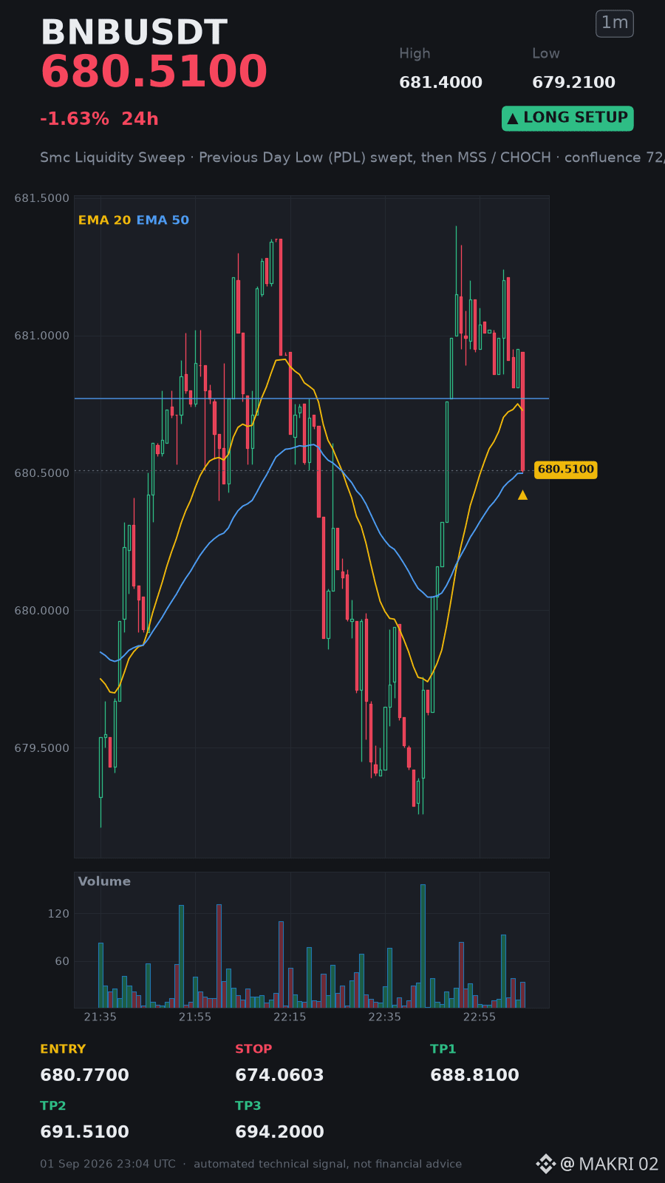Click the large 680.5100 current price

[154, 72]
